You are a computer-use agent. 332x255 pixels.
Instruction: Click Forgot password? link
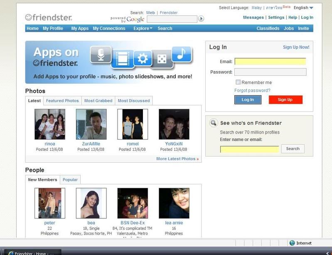click(x=252, y=91)
